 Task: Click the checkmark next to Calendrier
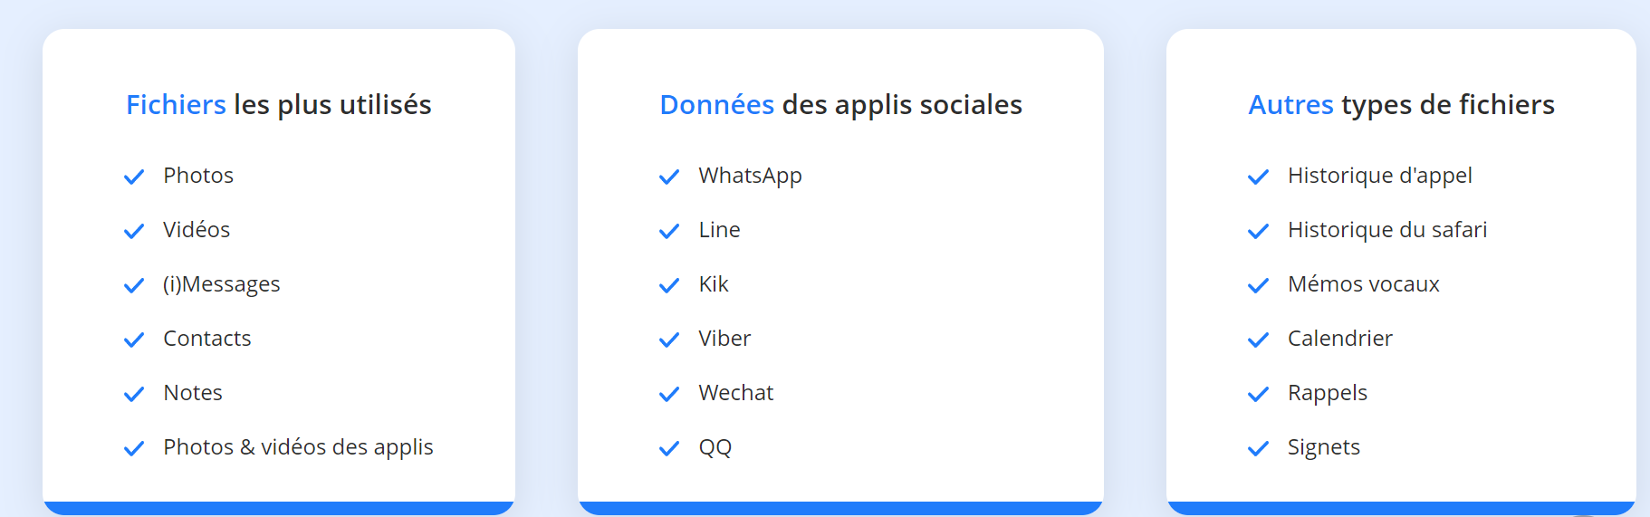1258,340
